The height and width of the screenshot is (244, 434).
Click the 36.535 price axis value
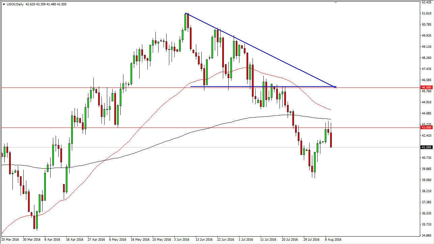pos(427,213)
